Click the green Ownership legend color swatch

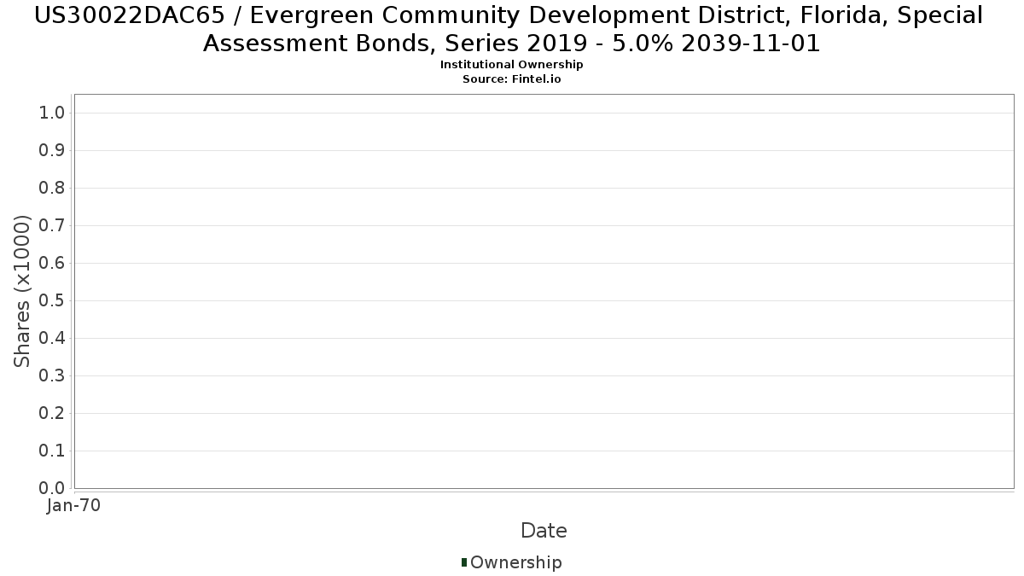tap(464, 562)
